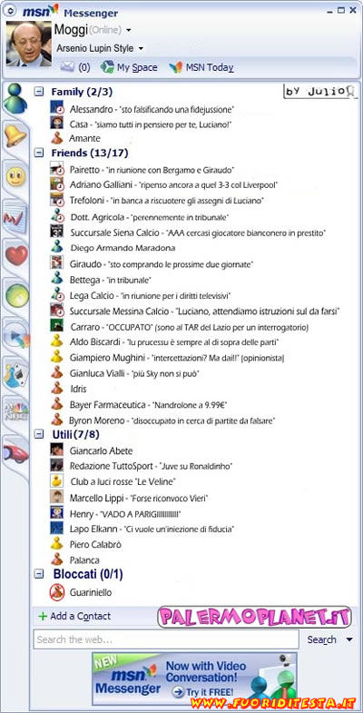Collapse the Friends contact group

[x=40, y=153]
